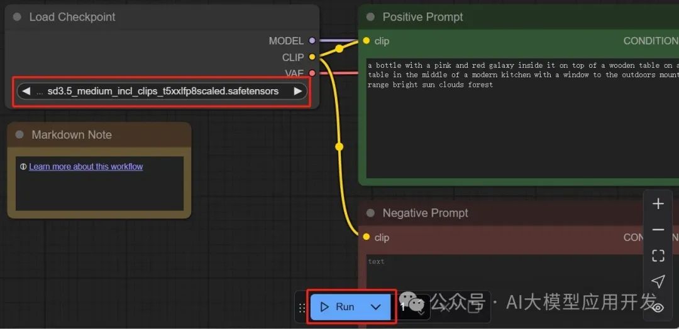The width and height of the screenshot is (679, 329).
Task: Click the Load Checkpoint node title
Action: tap(72, 18)
